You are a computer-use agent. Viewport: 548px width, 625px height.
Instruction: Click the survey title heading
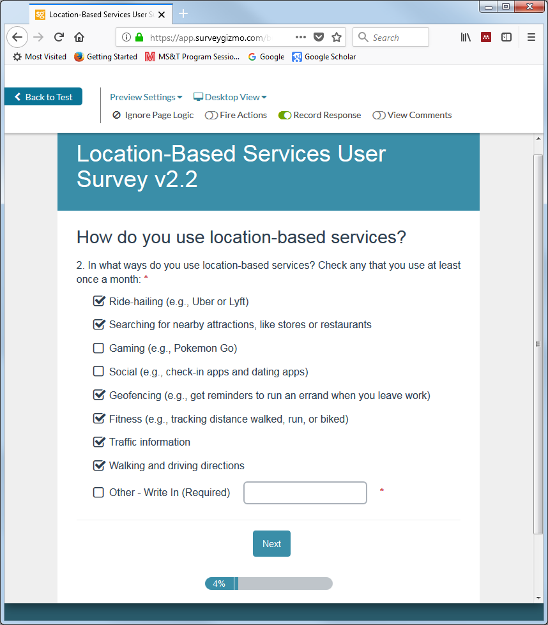click(x=231, y=166)
